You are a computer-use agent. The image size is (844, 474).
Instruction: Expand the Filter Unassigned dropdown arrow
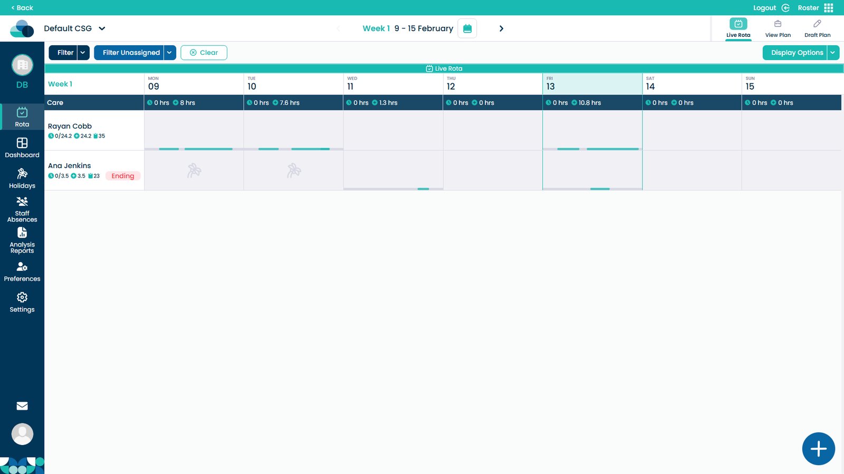click(170, 53)
